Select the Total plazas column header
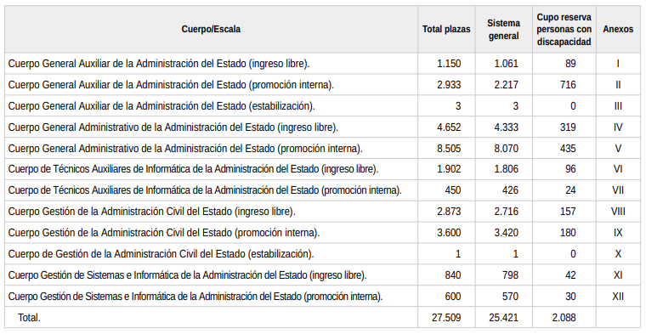The height and width of the screenshot is (334, 646). 446,29
